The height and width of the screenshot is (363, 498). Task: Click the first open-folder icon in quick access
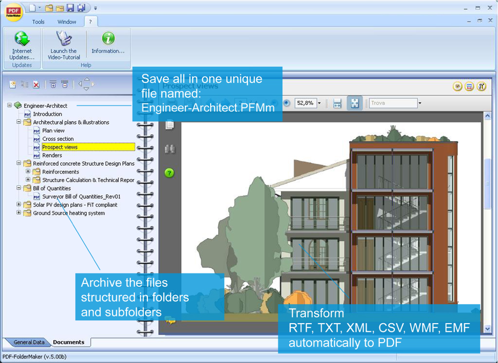click(49, 8)
